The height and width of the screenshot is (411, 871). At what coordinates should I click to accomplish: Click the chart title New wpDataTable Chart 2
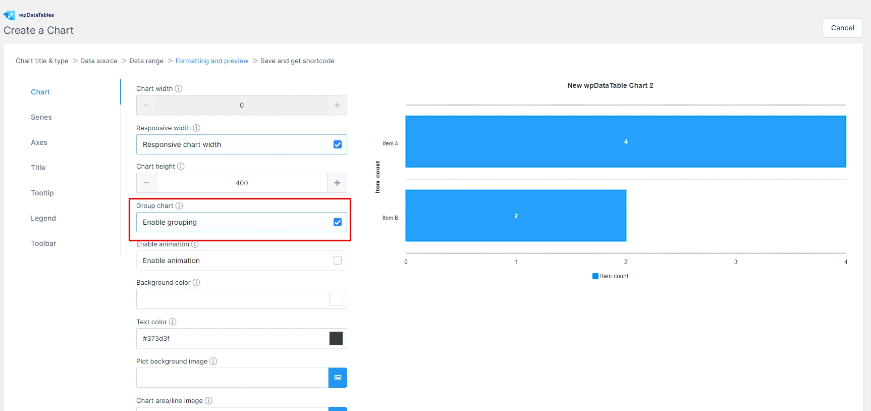610,85
